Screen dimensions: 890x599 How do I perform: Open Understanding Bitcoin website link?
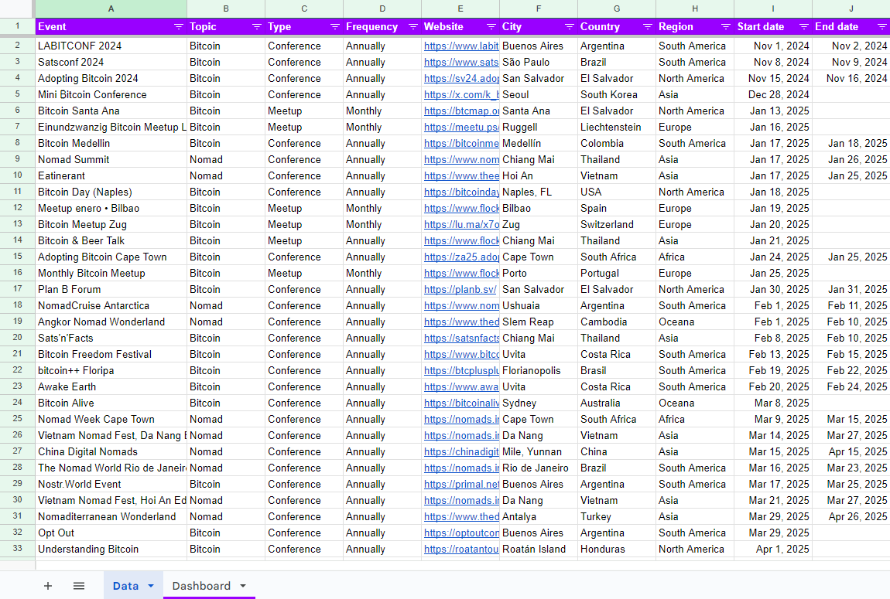[461, 549]
